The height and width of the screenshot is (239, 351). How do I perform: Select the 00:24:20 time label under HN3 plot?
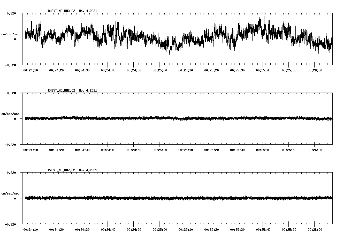click(57, 70)
